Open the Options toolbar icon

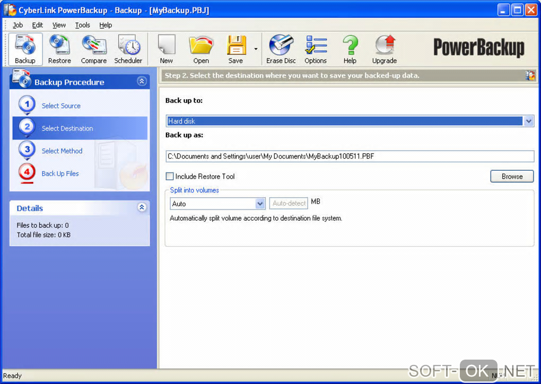pos(316,49)
